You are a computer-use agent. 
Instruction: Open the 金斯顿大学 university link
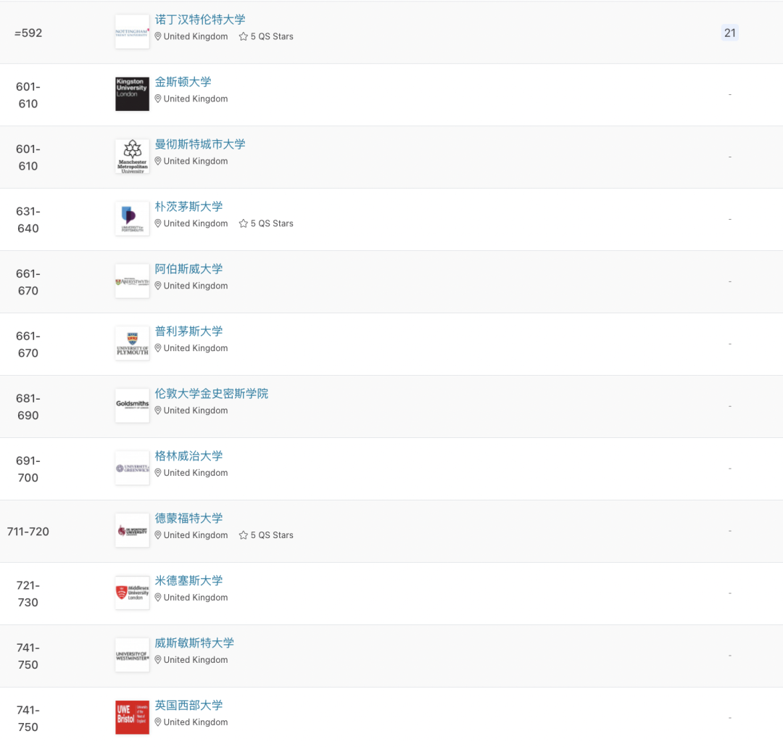[183, 82]
